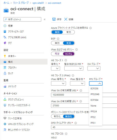Viewport: 117px width, 140px height.
Task: Click info icon next to BGP
Action: [x=58, y=39]
